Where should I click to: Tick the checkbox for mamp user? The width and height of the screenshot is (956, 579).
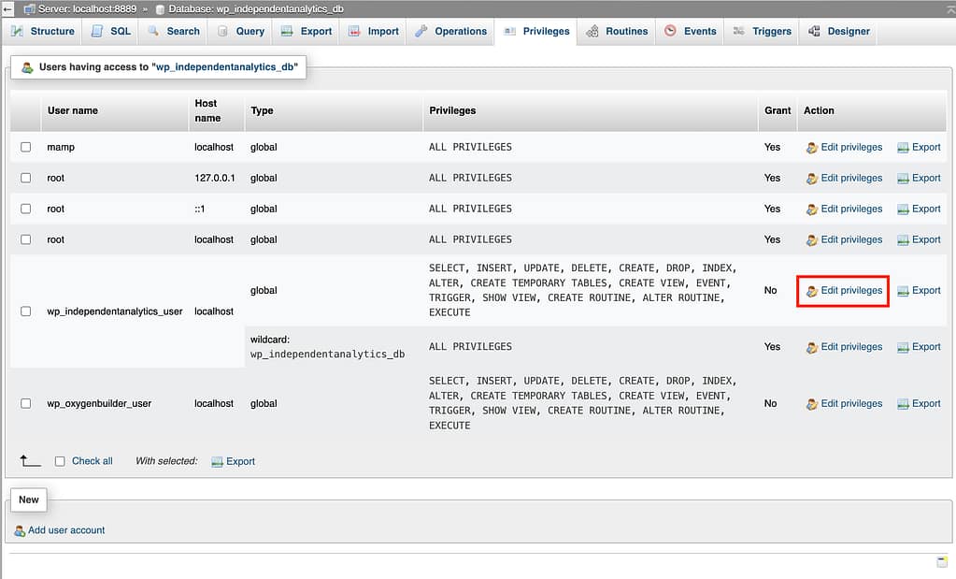click(x=26, y=148)
